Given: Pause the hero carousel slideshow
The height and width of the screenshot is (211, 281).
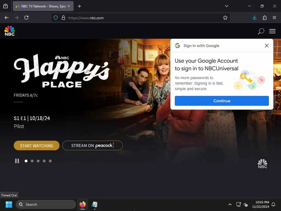Looking at the screenshot, I should (17, 161).
